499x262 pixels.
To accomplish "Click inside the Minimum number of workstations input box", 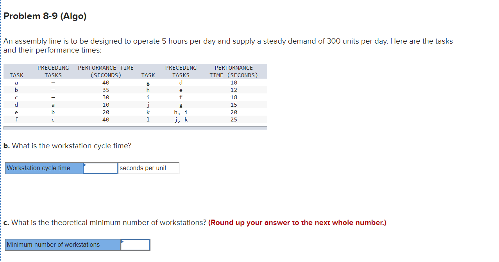I will coord(135,245).
